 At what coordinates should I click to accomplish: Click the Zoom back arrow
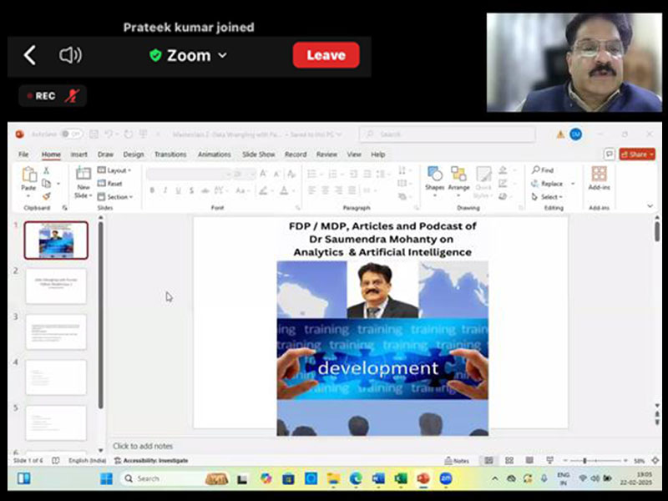tap(30, 56)
